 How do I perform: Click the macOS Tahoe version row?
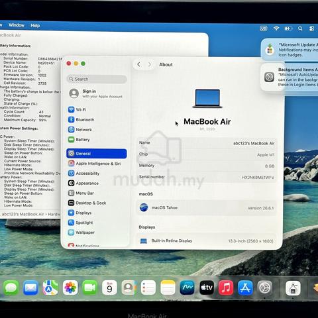point(207,208)
